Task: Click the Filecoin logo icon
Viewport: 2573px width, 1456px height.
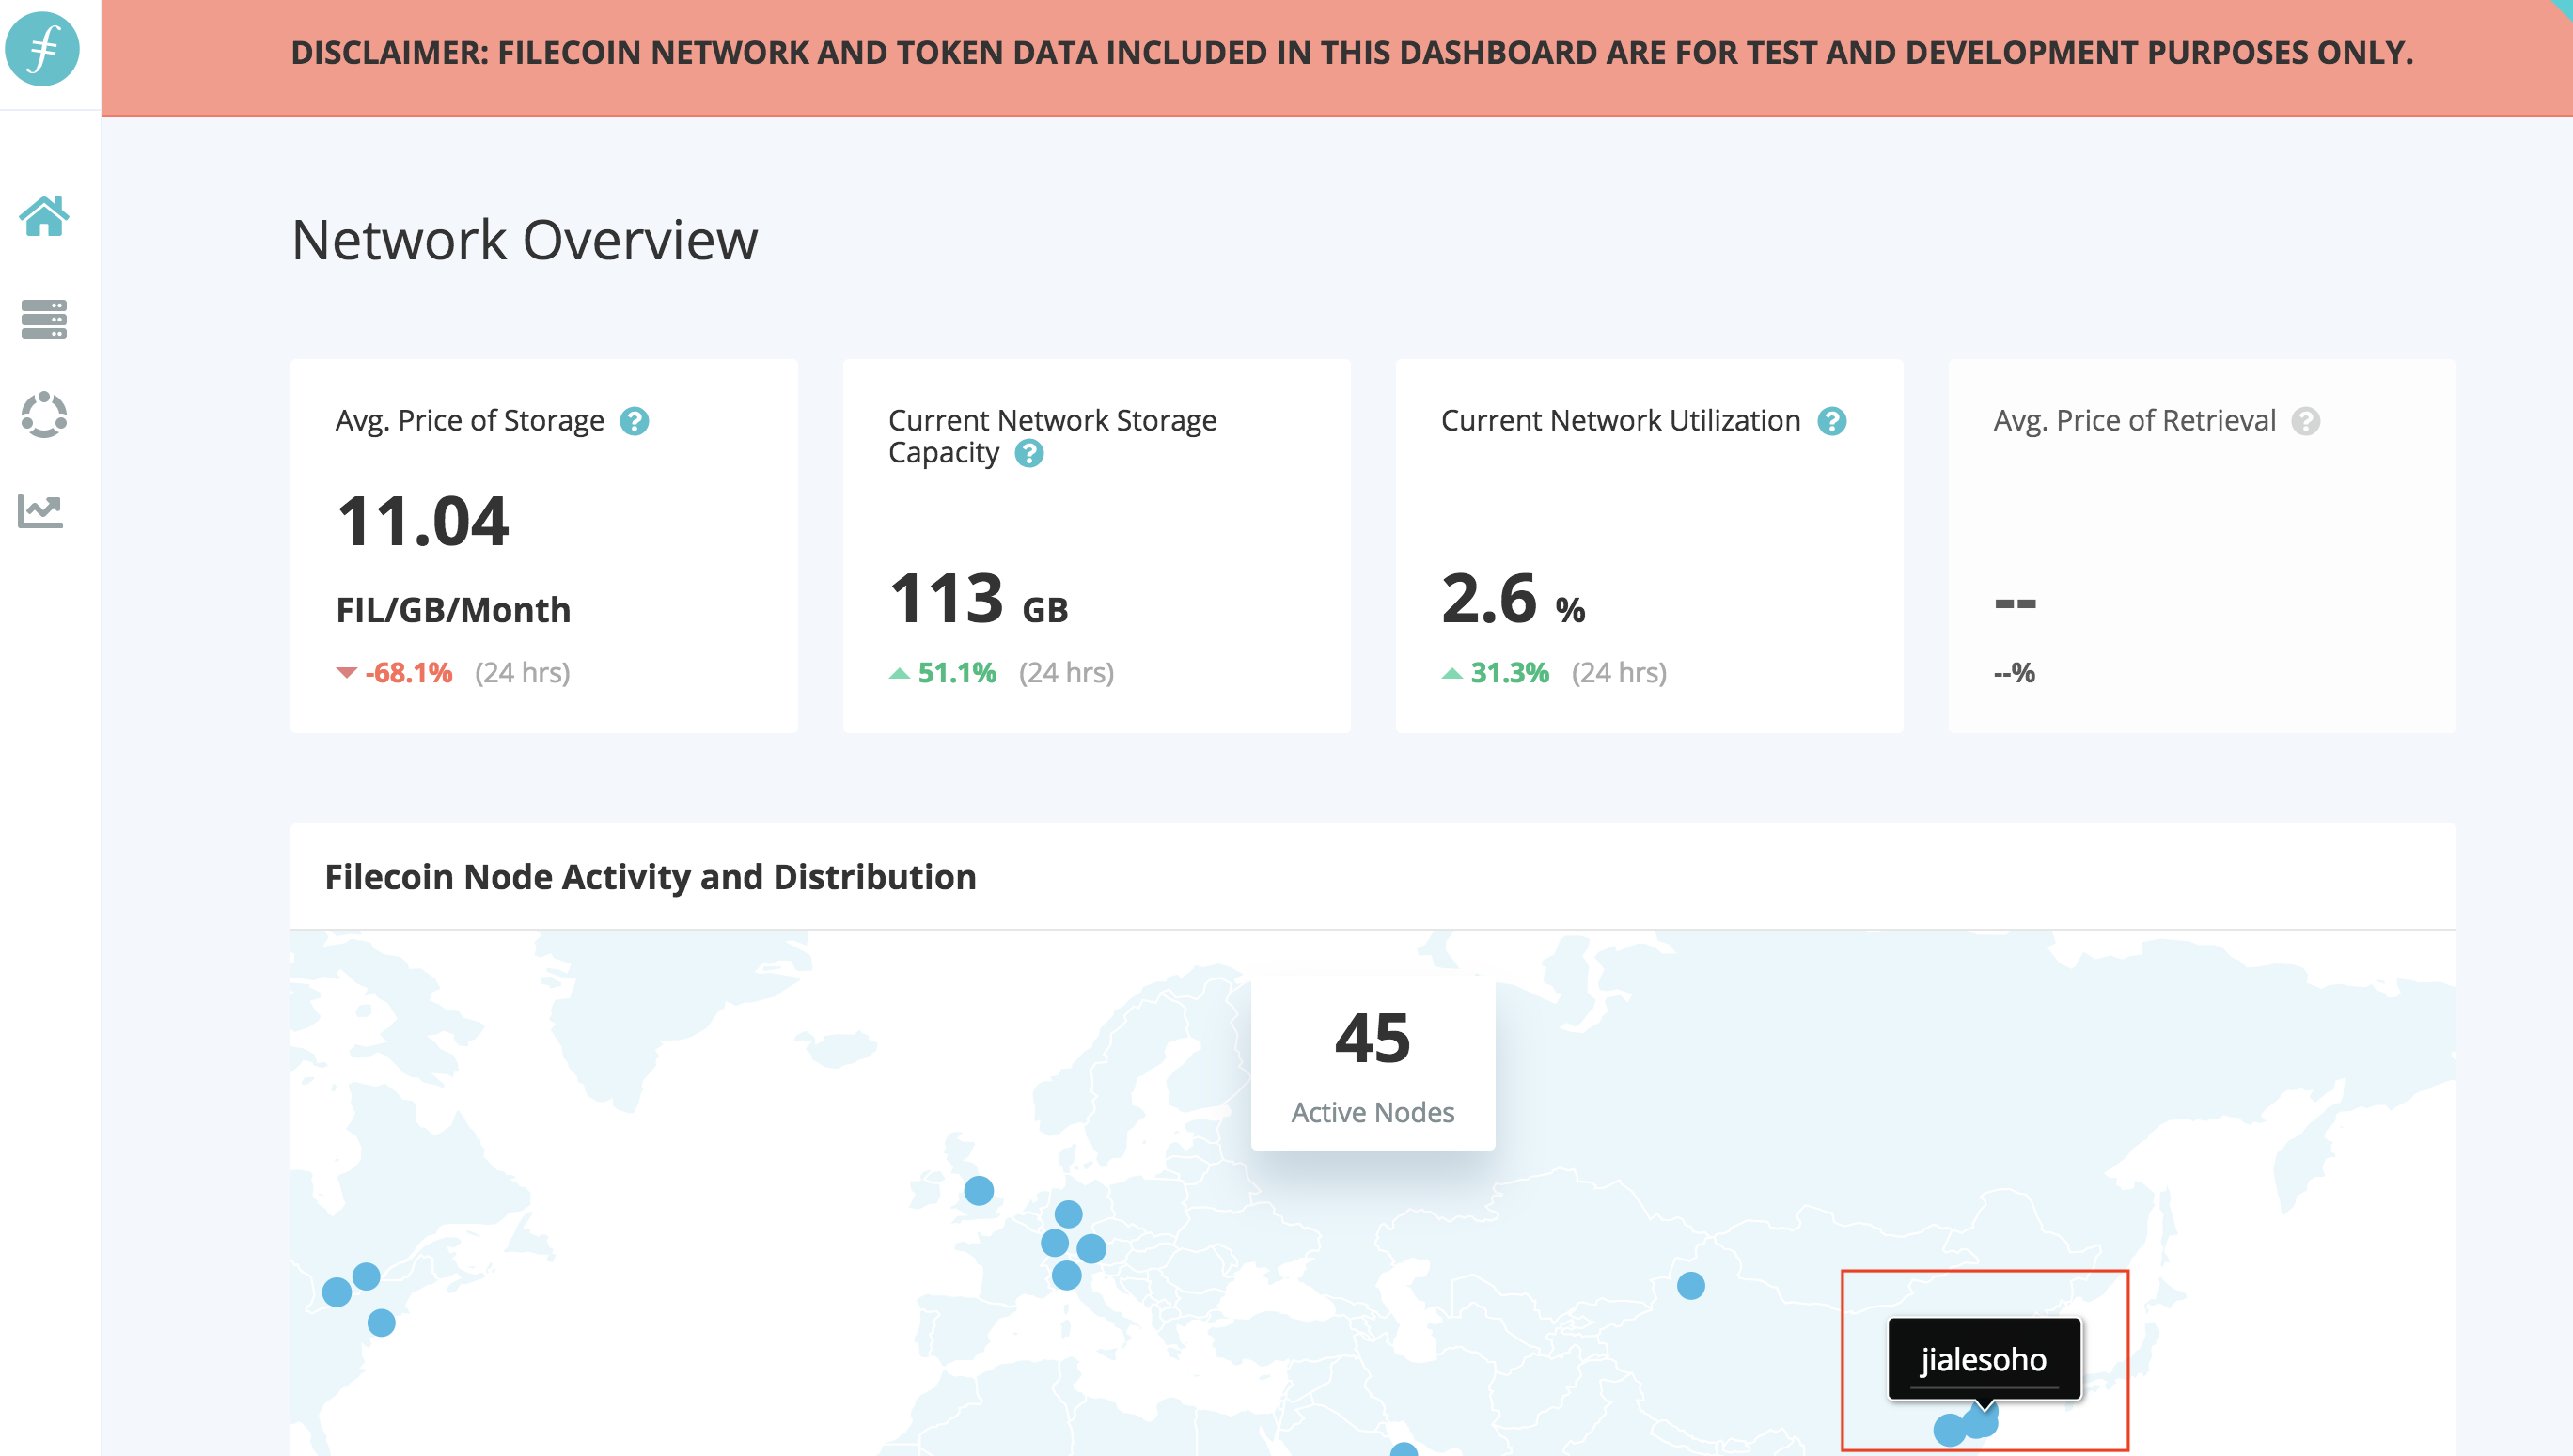Action: click(x=43, y=48)
